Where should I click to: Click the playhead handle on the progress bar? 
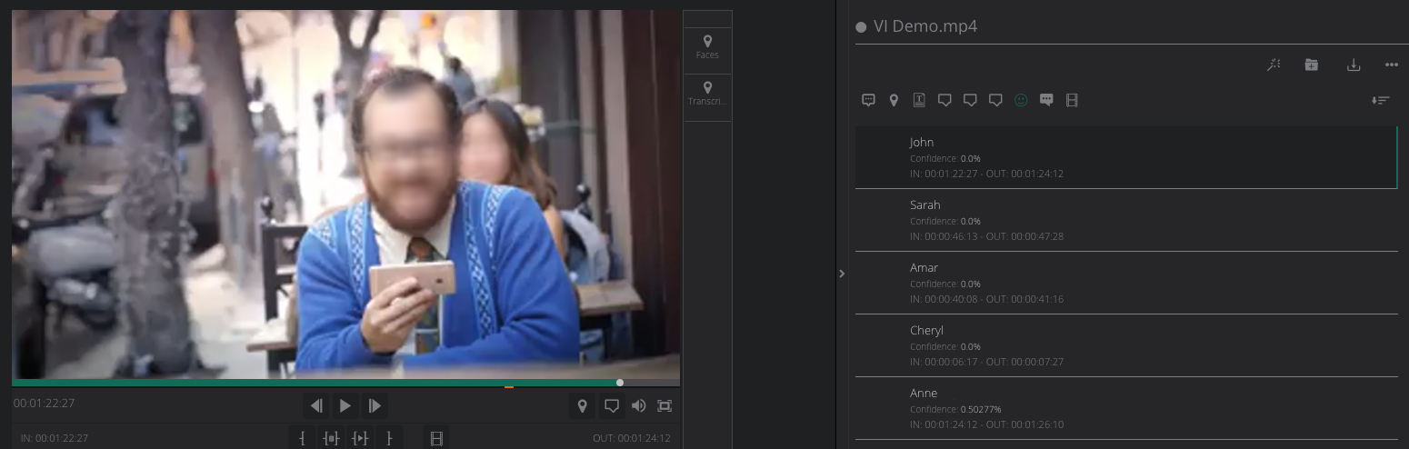(x=620, y=383)
